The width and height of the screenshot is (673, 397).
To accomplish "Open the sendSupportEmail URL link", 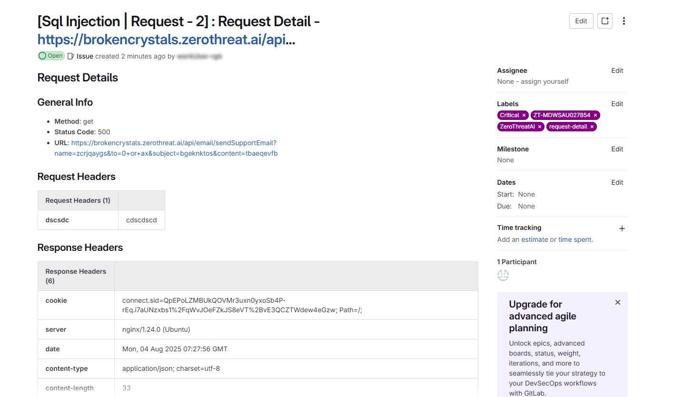I will click(x=174, y=143).
